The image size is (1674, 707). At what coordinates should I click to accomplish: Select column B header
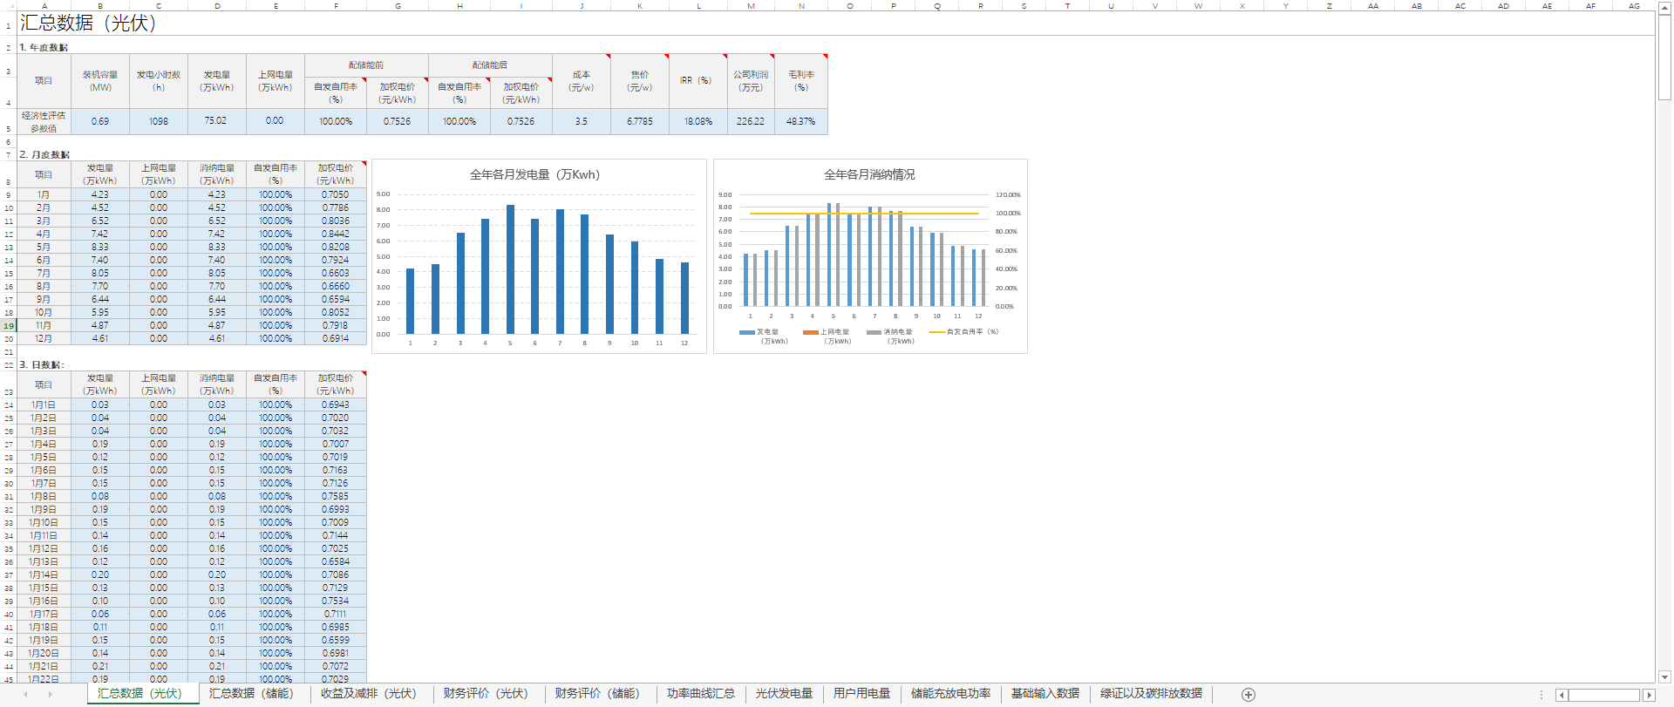(100, 6)
